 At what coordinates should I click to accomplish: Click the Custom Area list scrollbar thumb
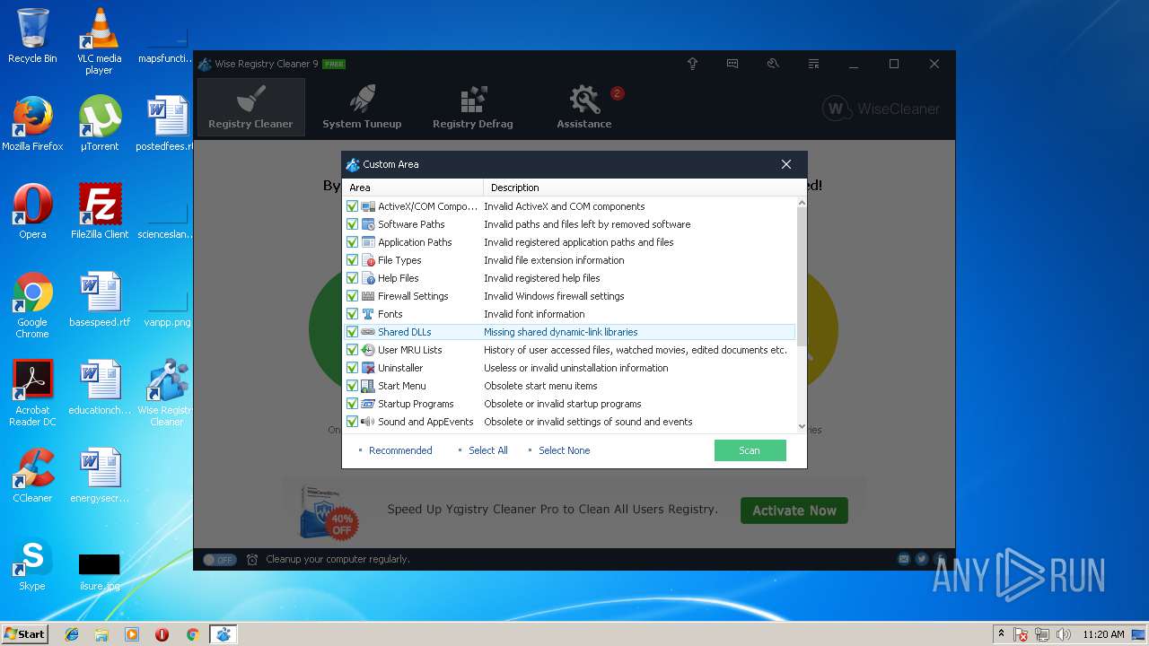[802, 276]
